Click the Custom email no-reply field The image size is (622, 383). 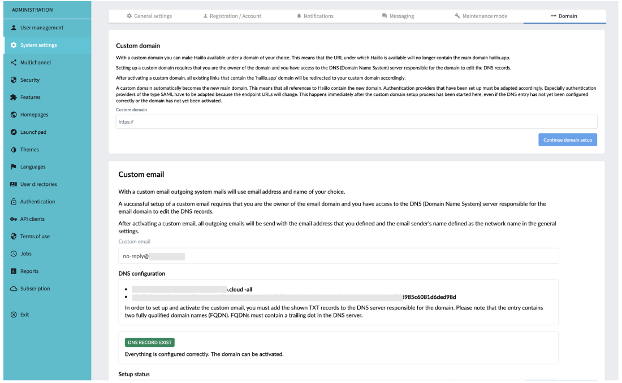(x=338, y=256)
